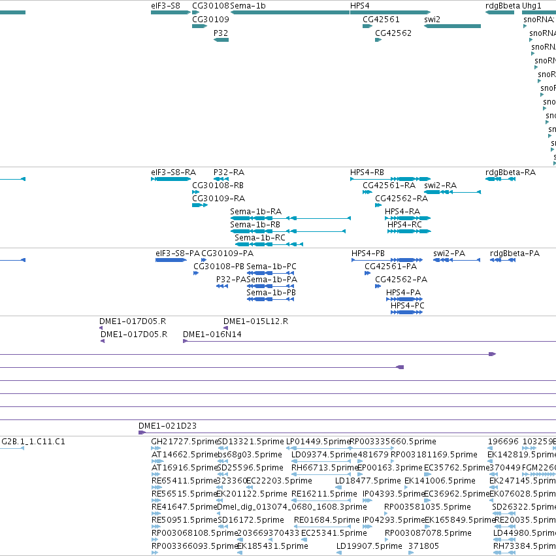Select the CG42562 gene label
Image resolution: width=556 pixels, height=556 pixels.
[393, 33]
